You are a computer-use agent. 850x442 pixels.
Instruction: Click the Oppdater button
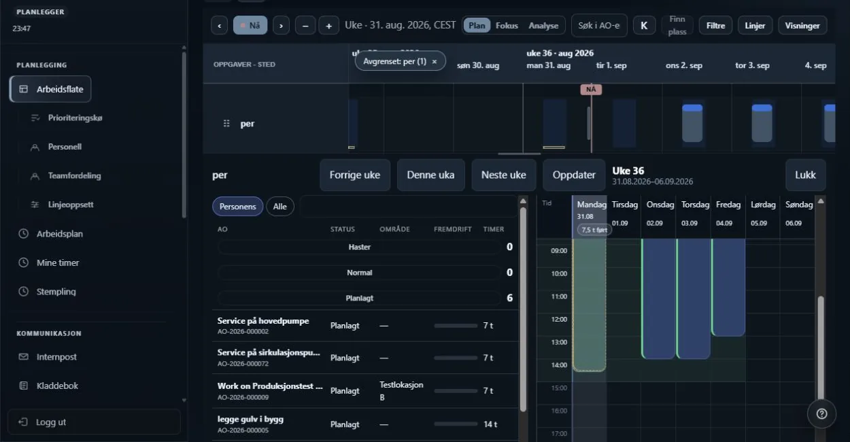[574, 175]
